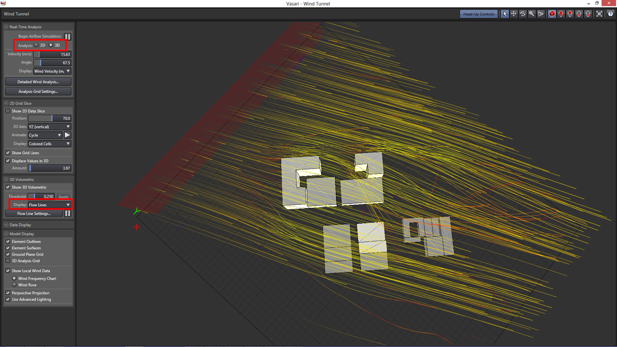
Task: Toggle Perspective Projection checkbox
Action: [x=8, y=293]
